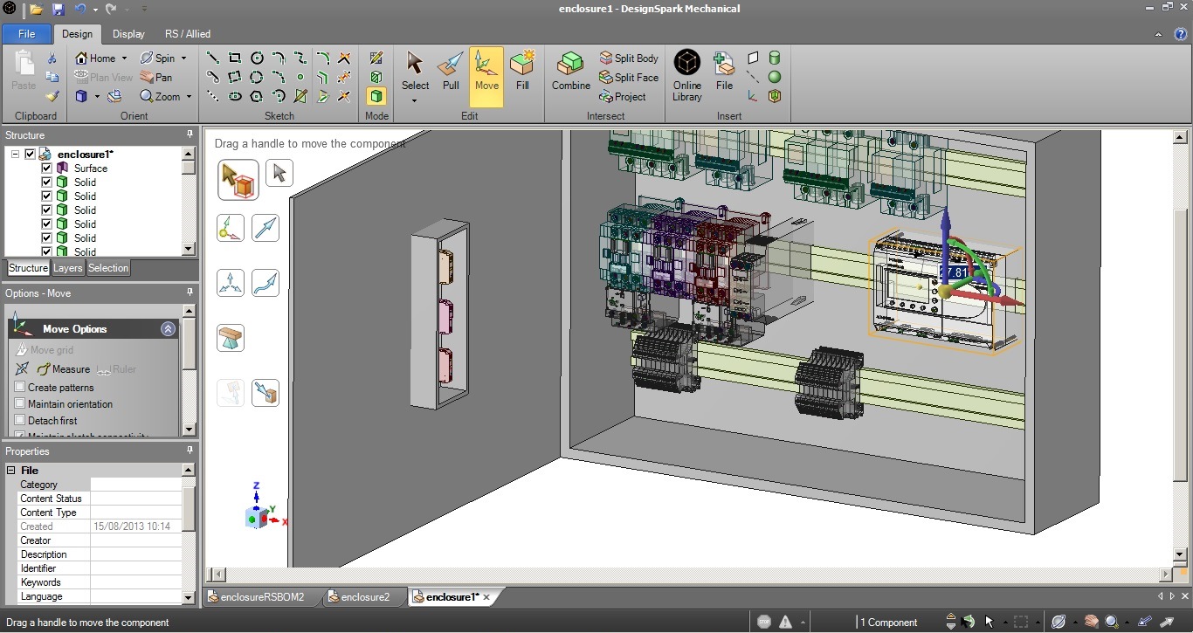Image resolution: width=1193 pixels, height=633 pixels.
Task: Collapse the Move Options section
Action: (168, 329)
